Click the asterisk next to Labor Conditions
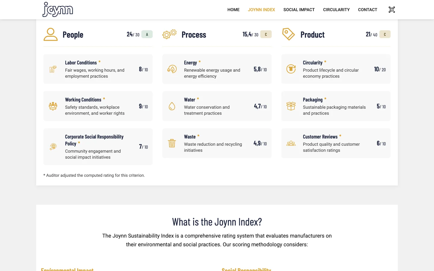The height and width of the screenshot is (271, 434). tap(99, 62)
